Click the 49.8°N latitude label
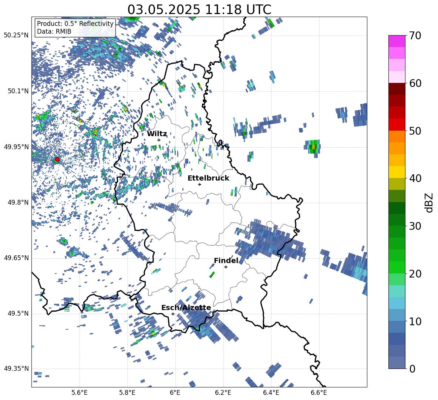438x400 pixels. coord(18,202)
